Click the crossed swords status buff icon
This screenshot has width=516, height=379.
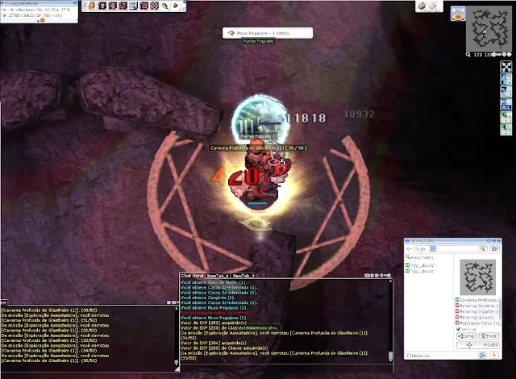point(506,67)
